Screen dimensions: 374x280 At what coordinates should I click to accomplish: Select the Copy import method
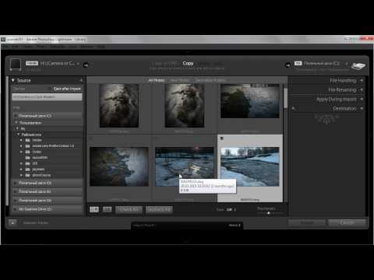[188, 63]
